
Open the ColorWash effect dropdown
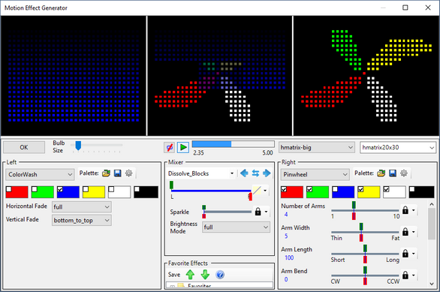pos(40,174)
